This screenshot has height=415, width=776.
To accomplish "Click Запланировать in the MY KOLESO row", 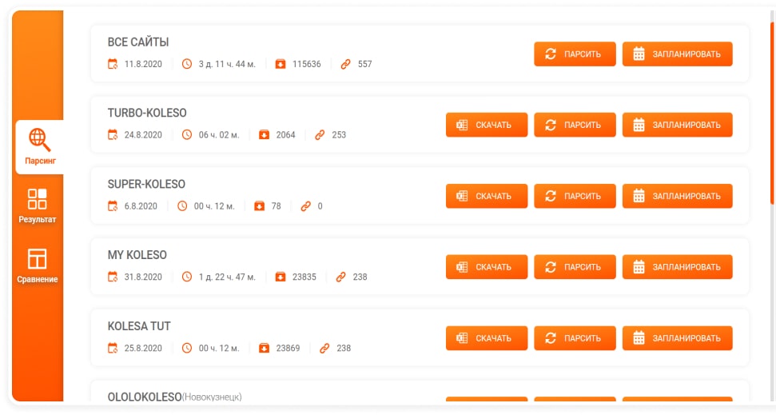I will pos(677,267).
